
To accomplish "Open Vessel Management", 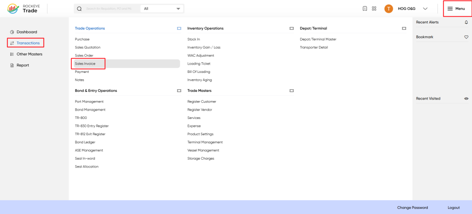I will tap(203, 151).
